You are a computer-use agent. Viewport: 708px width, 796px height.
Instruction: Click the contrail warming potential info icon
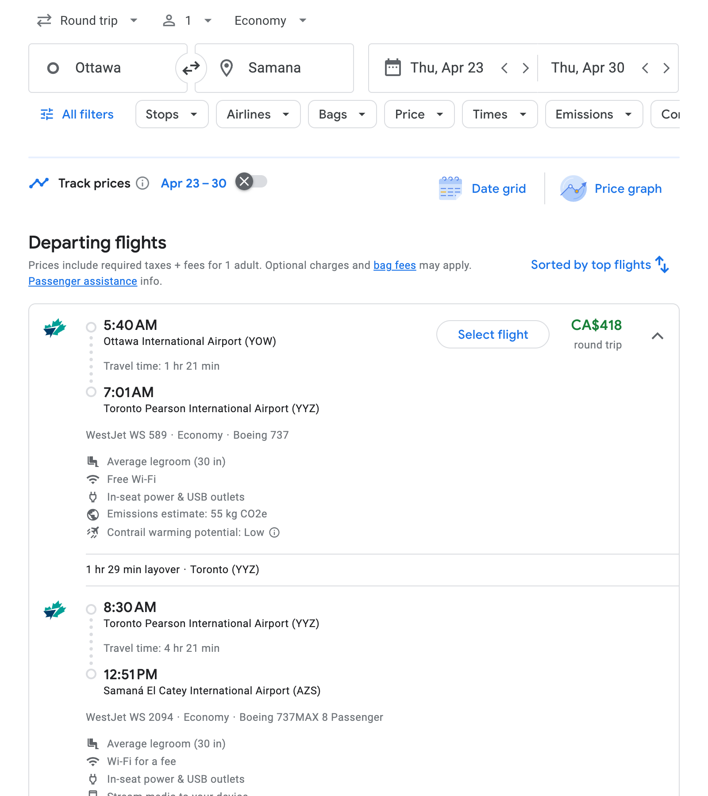pos(274,532)
